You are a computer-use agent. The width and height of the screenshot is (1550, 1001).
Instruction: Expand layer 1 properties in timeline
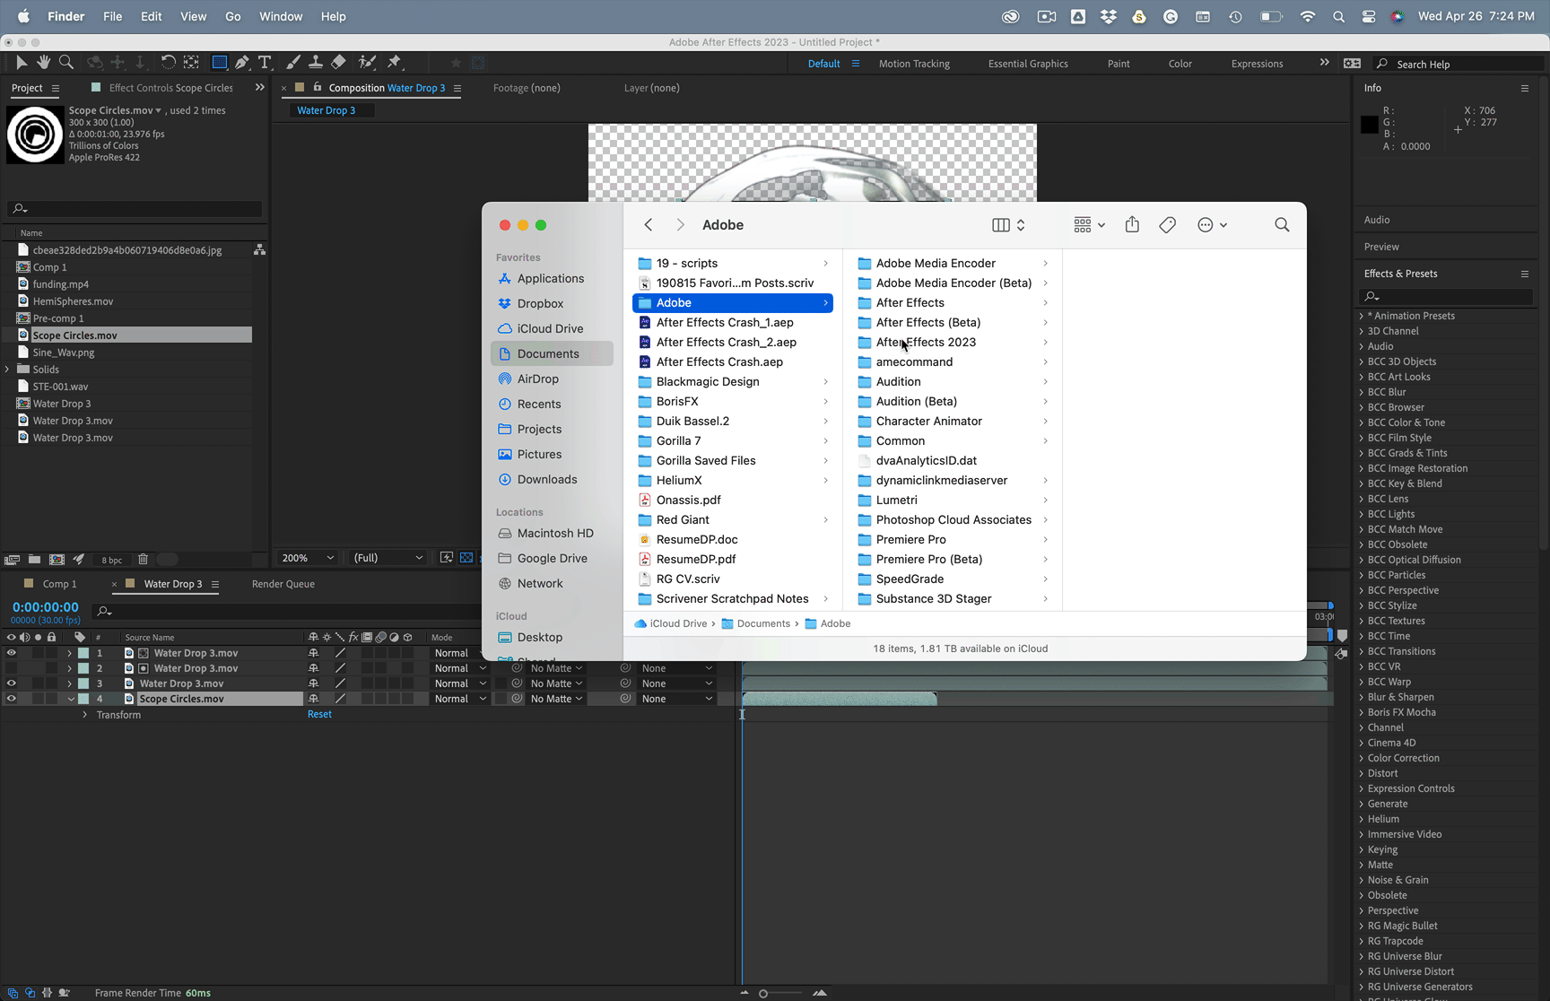click(69, 653)
